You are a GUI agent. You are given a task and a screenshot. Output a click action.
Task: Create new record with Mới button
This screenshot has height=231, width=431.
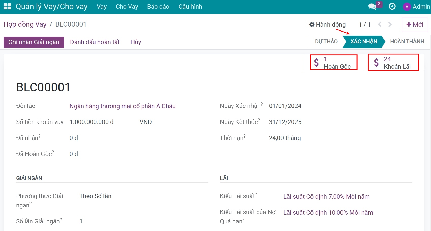[415, 25]
